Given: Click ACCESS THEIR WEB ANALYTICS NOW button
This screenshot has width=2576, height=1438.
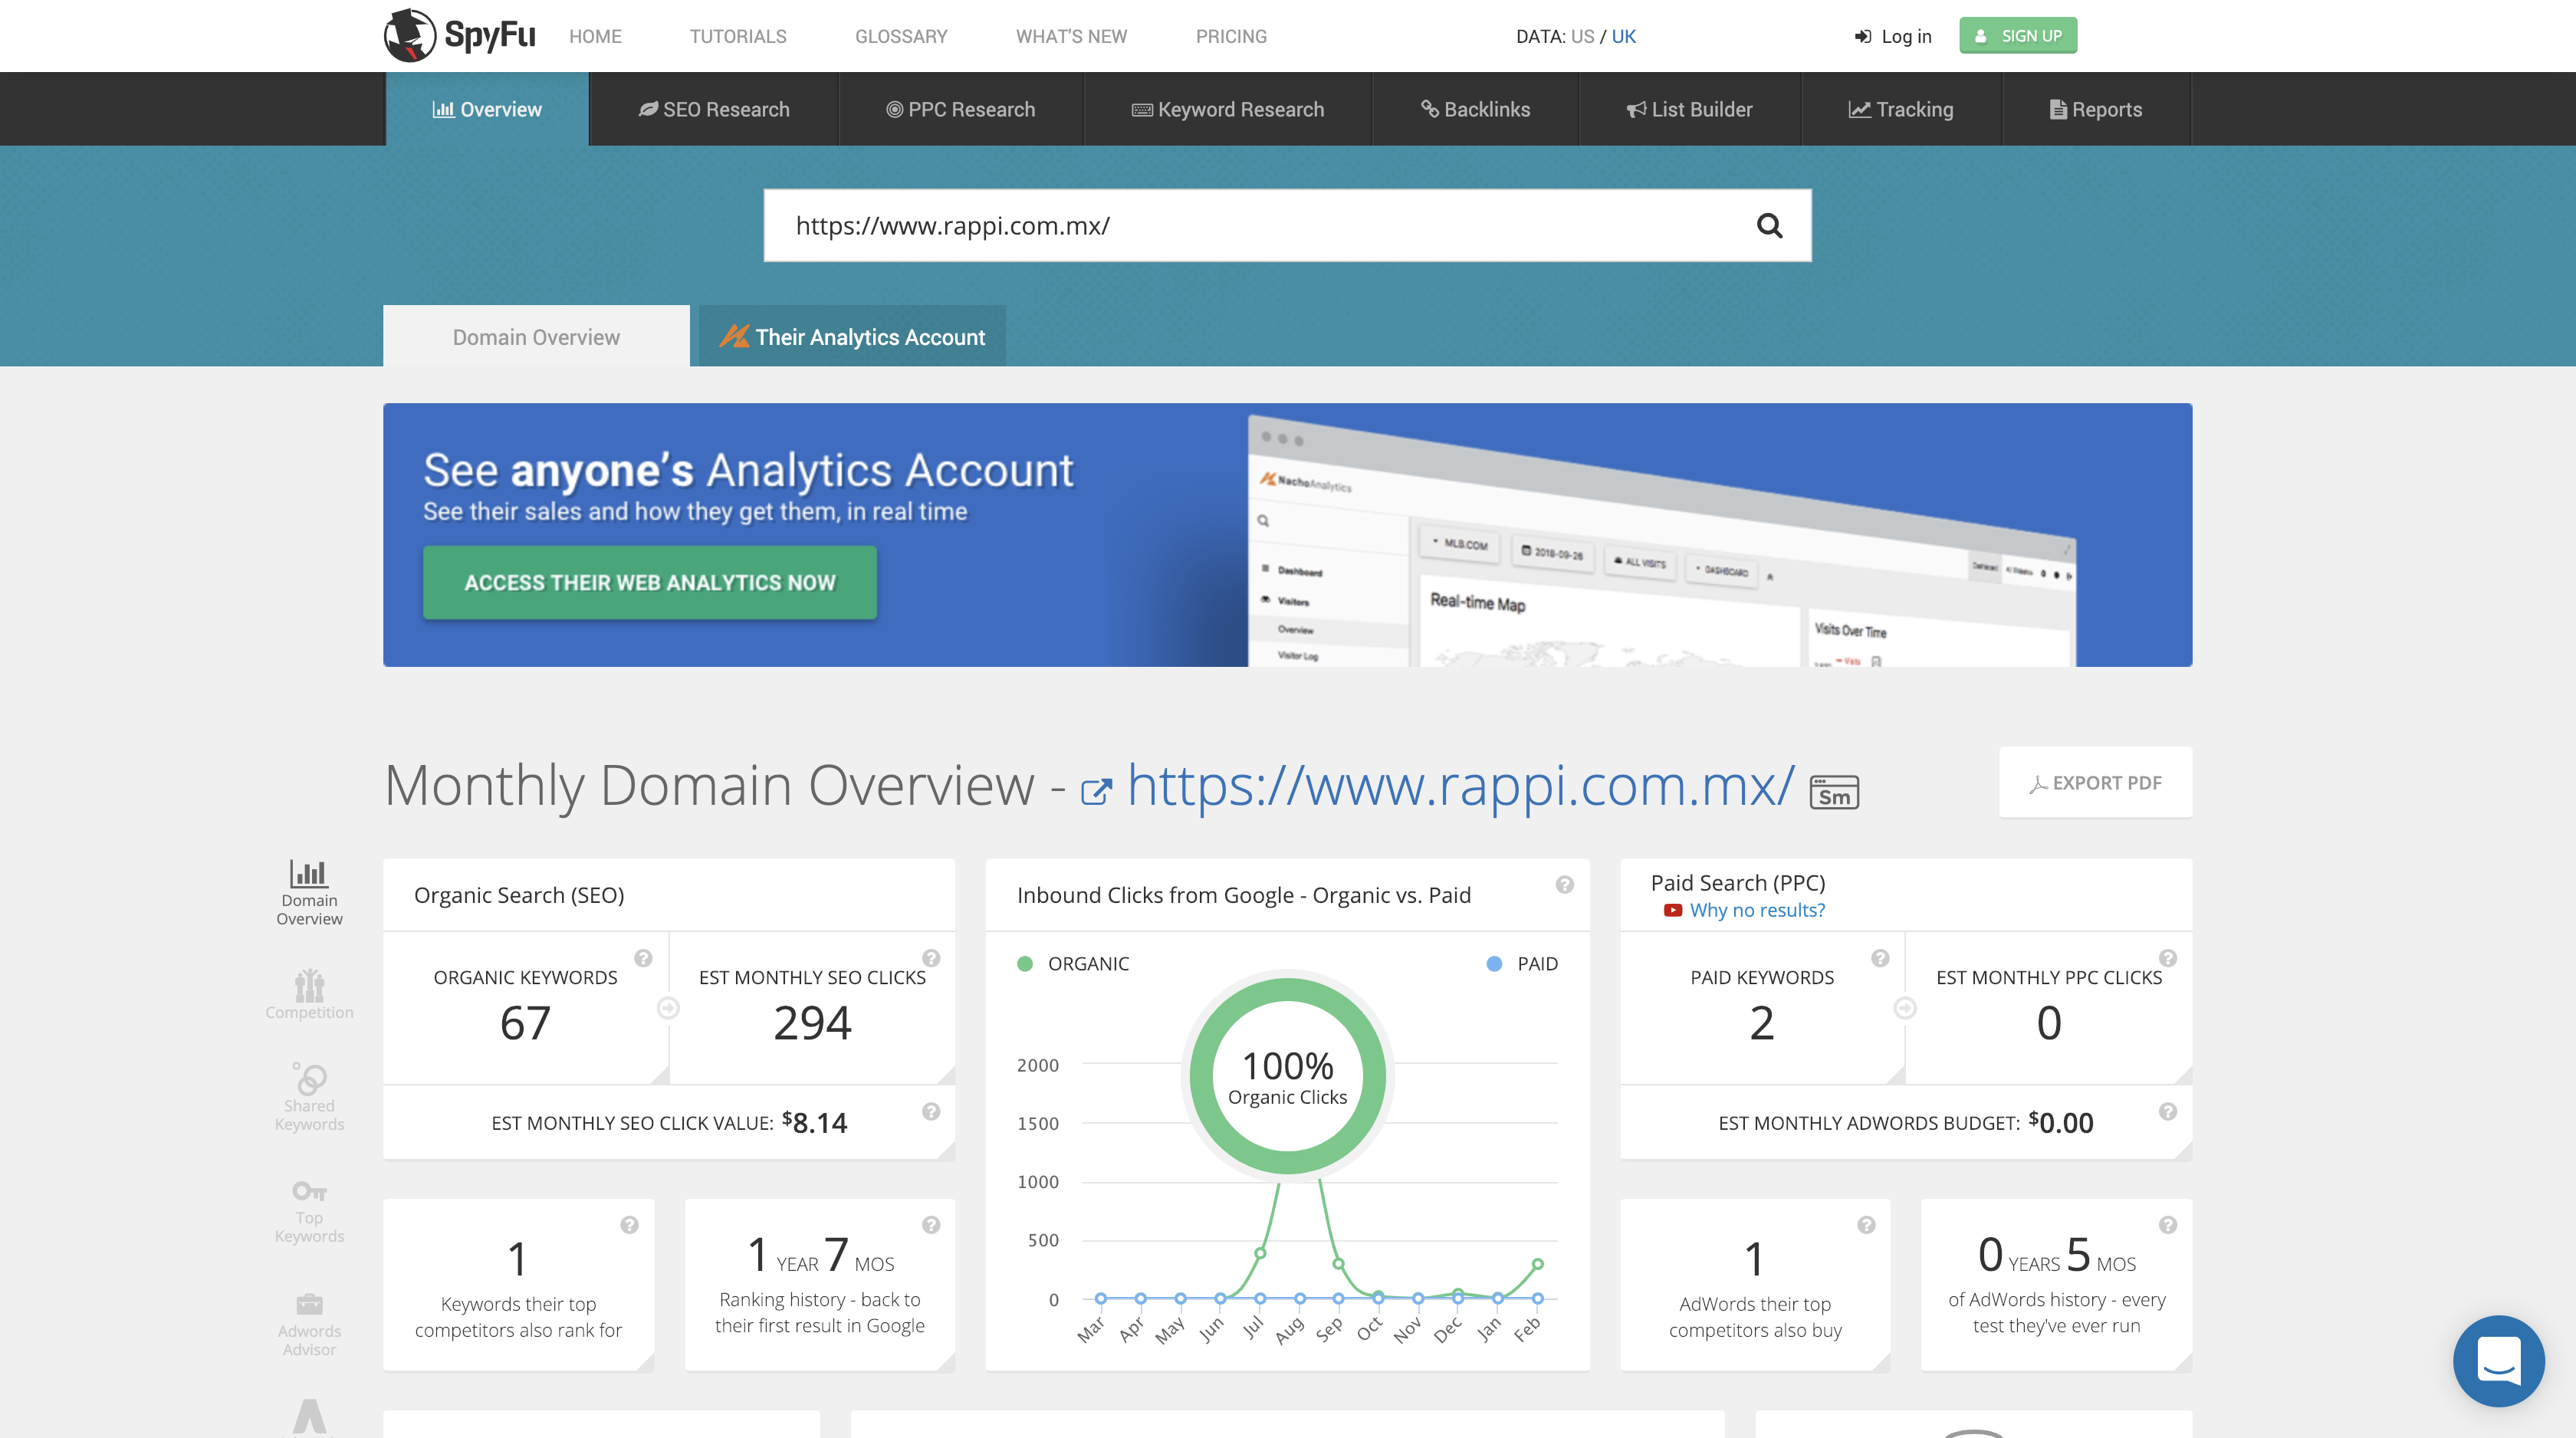Looking at the screenshot, I should (649, 582).
